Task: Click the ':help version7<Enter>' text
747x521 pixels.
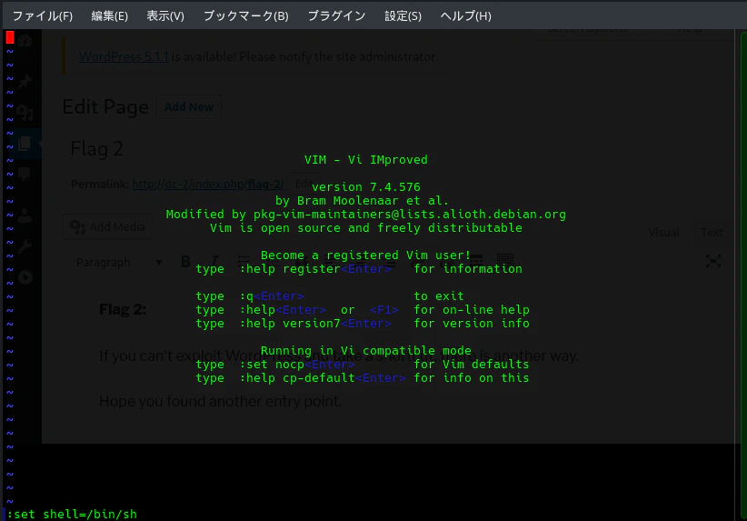Action: [x=315, y=324]
